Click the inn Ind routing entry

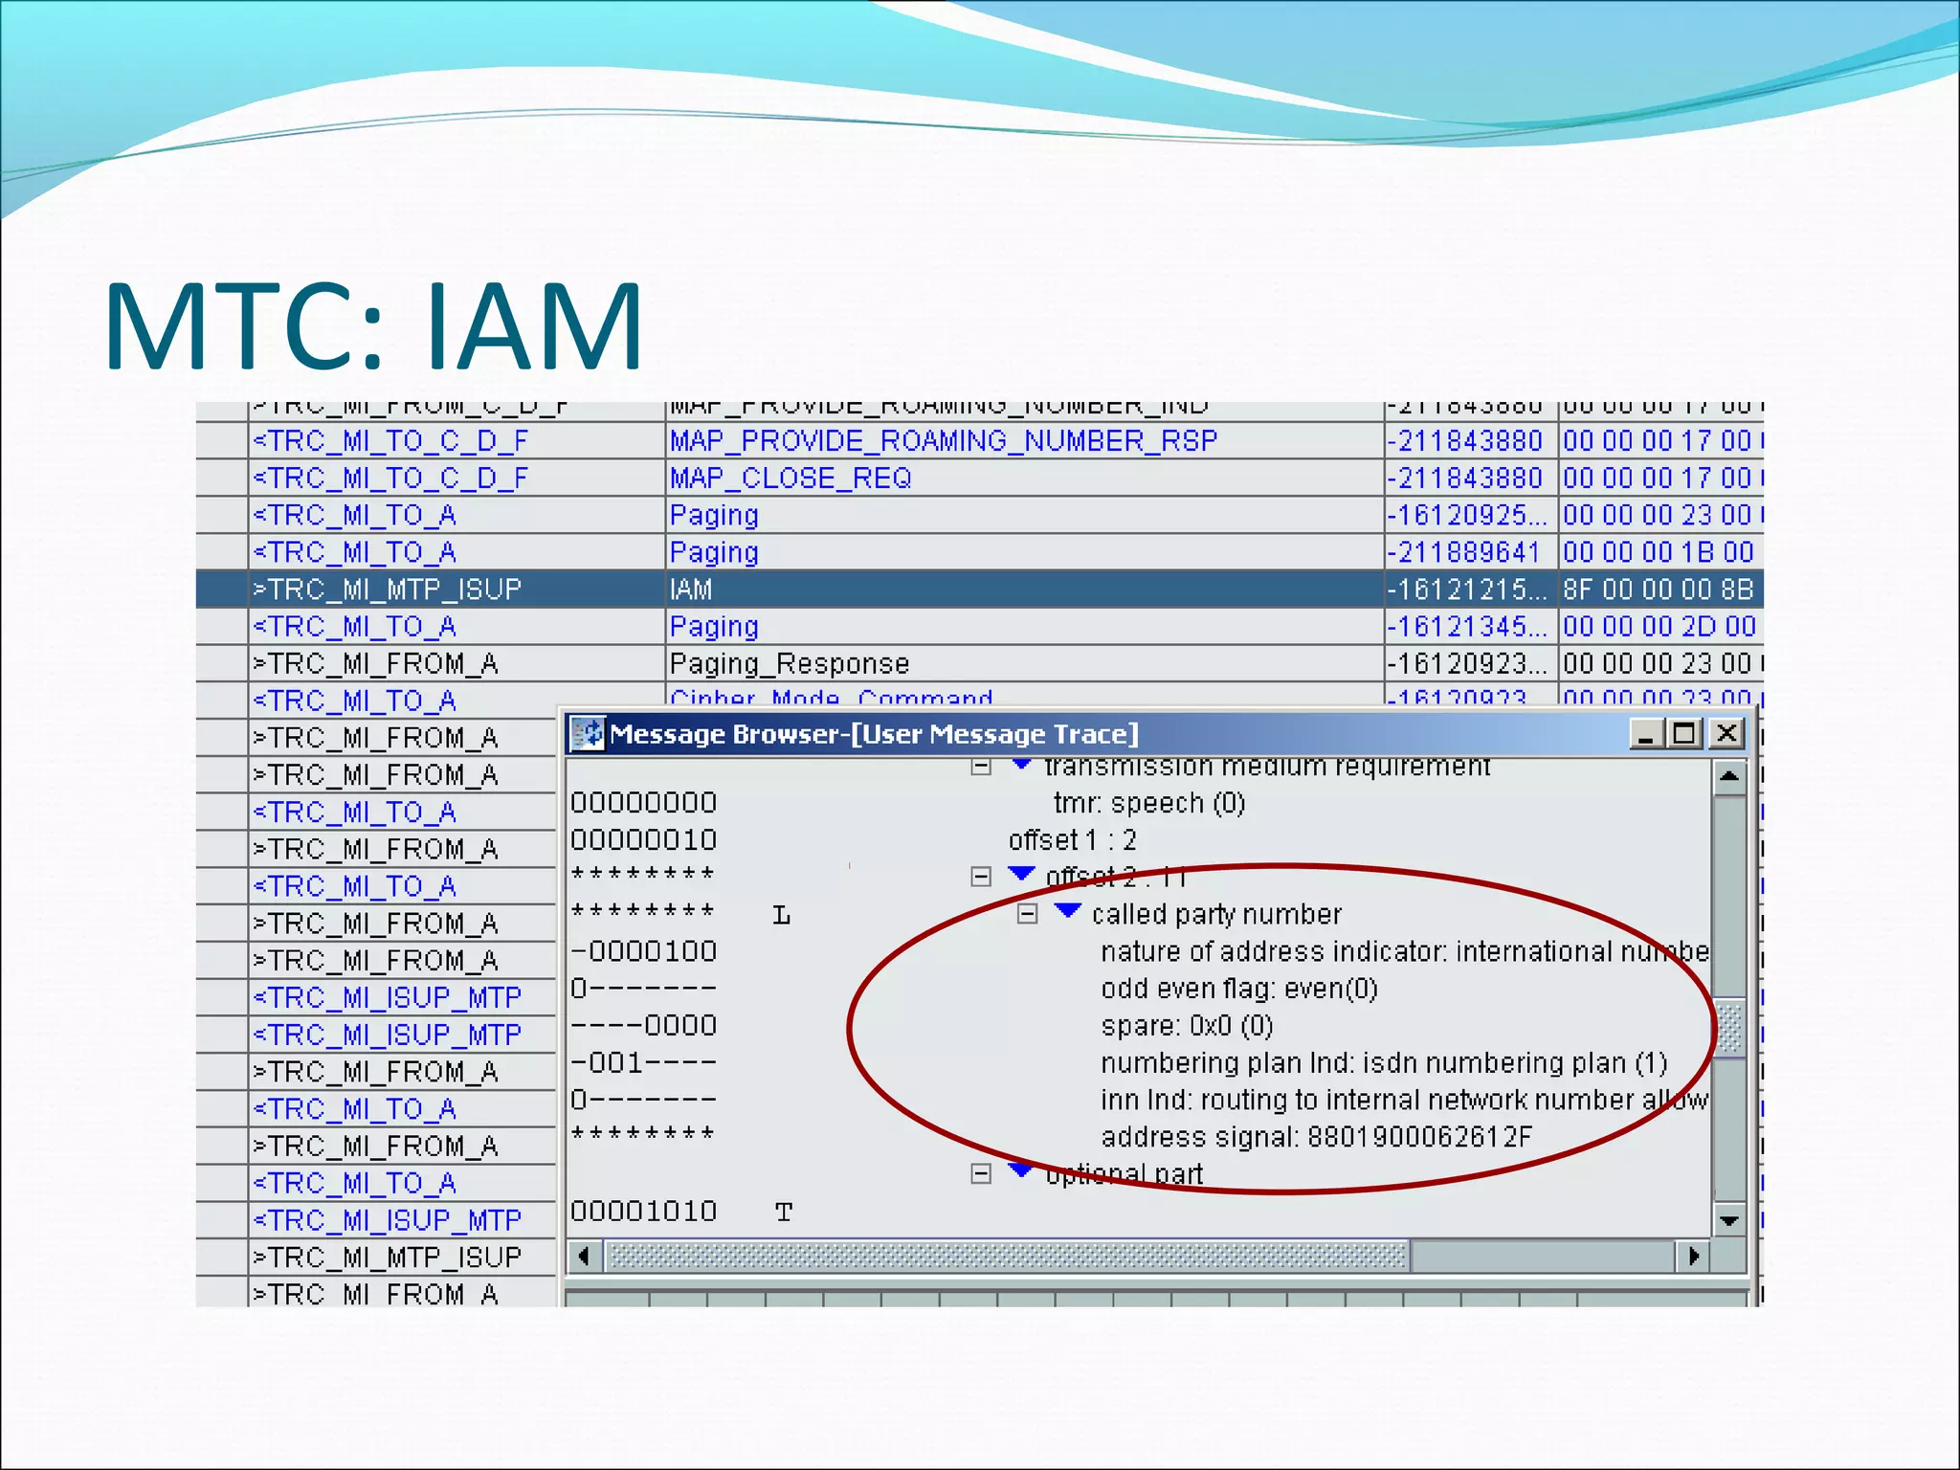pyautogui.click(x=1404, y=1100)
